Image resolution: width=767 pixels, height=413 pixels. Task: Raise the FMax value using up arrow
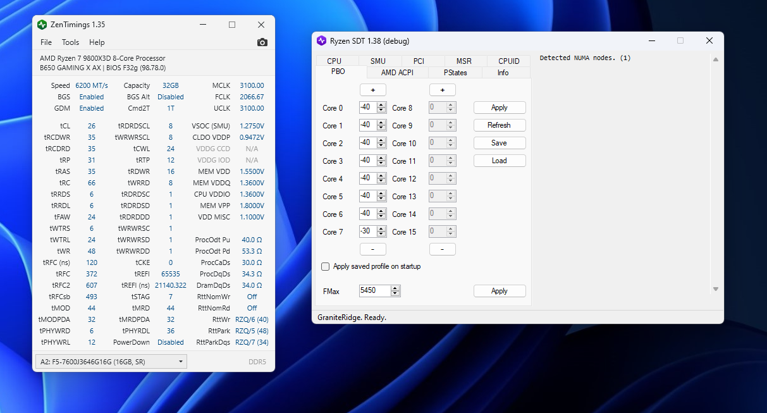(395, 288)
